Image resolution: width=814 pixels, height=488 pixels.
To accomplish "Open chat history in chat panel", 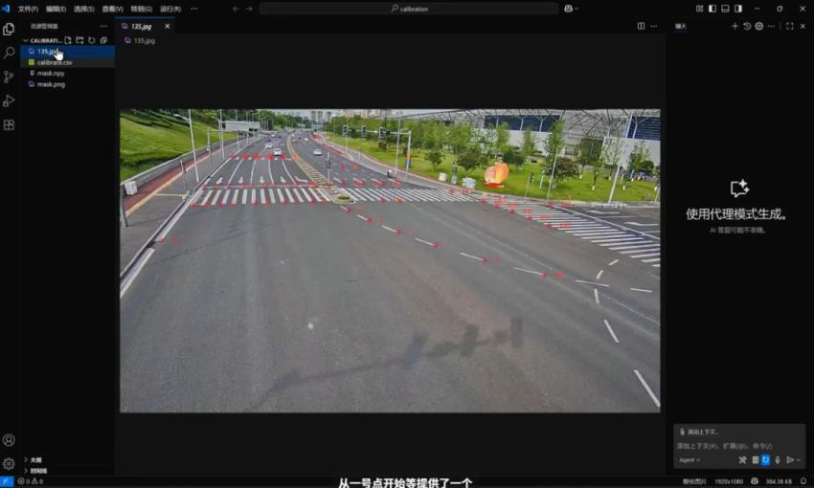I will click(747, 26).
